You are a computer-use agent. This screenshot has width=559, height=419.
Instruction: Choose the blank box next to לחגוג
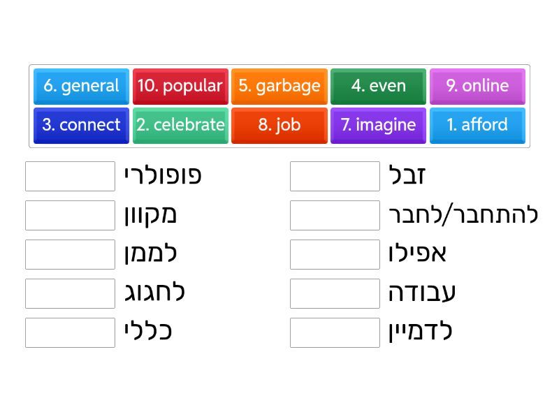click(70, 293)
